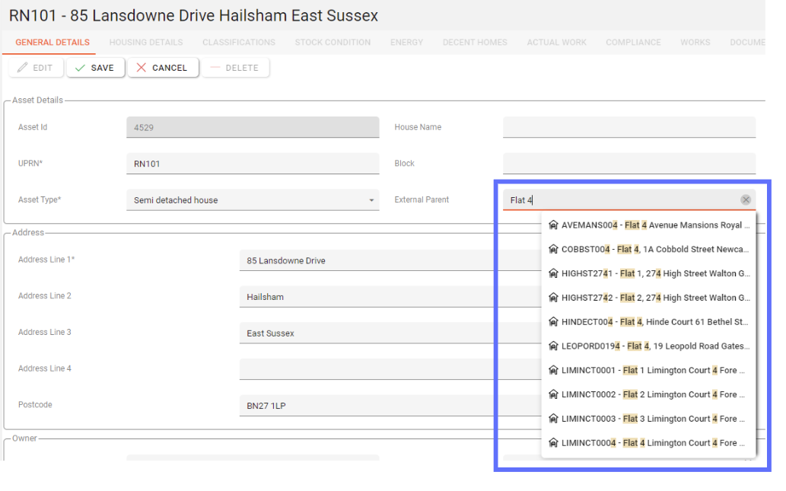This screenshot has height=491, width=786.
Task: Click the red X Cancel icon
Action: (x=141, y=68)
